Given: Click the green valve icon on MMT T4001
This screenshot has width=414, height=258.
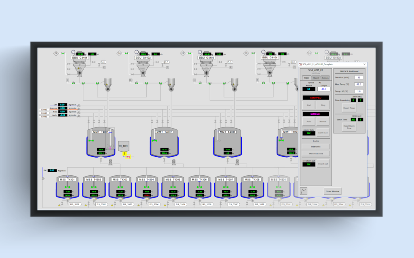Looking at the screenshot, I should [x=91, y=140].
